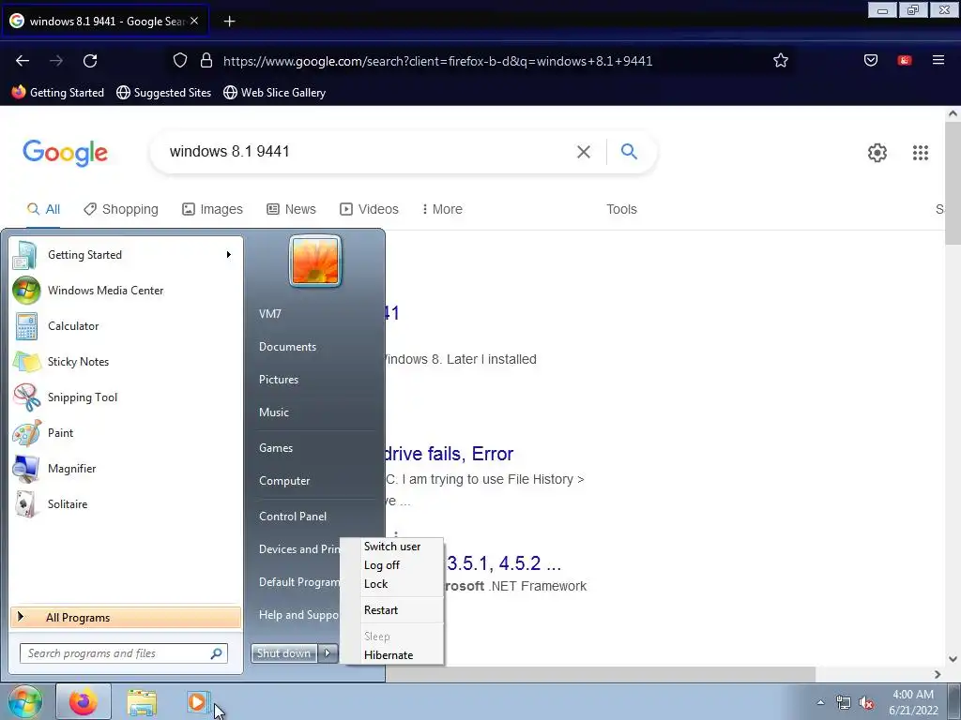Open Computer from Start menu
Screen dimensions: 961x720
pos(284,481)
